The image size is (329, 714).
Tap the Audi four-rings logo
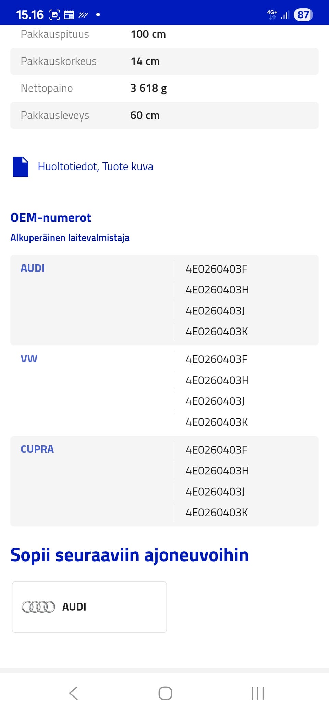pos(38,607)
